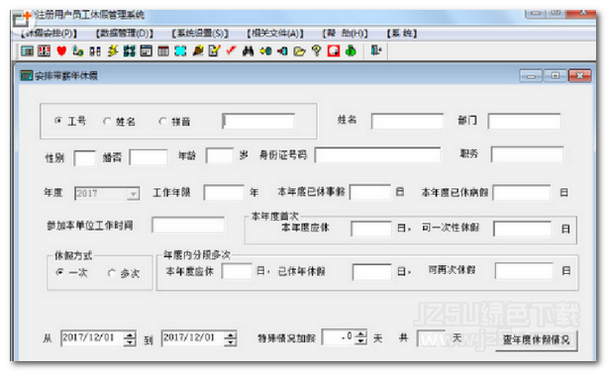Click the 工作年限 input field
Viewport: 607px width, 372px height.
pos(224,193)
